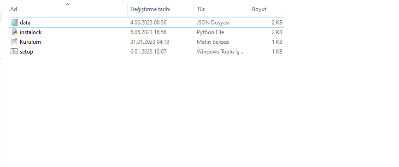Toggle sort direction using the arrow above Ad
399x167 pixels.
[x=67, y=4]
